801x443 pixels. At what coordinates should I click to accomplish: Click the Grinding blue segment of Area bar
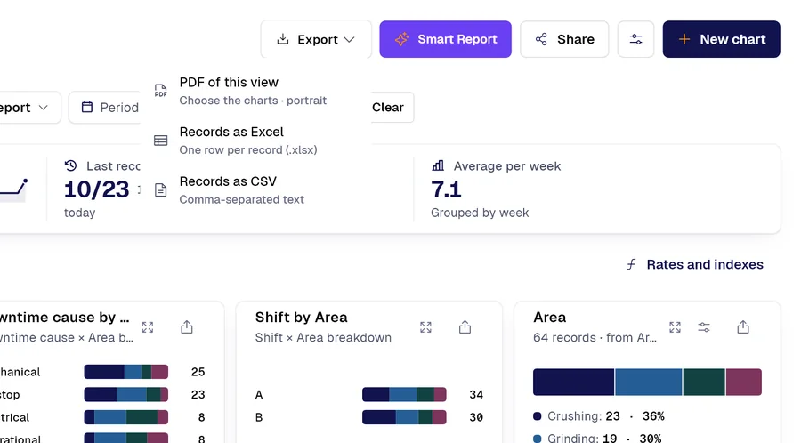click(648, 382)
